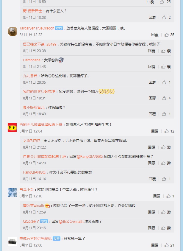Like 与泽小哥's comment about 欧盟
The width and height of the screenshot is (183, 251).
170,196
